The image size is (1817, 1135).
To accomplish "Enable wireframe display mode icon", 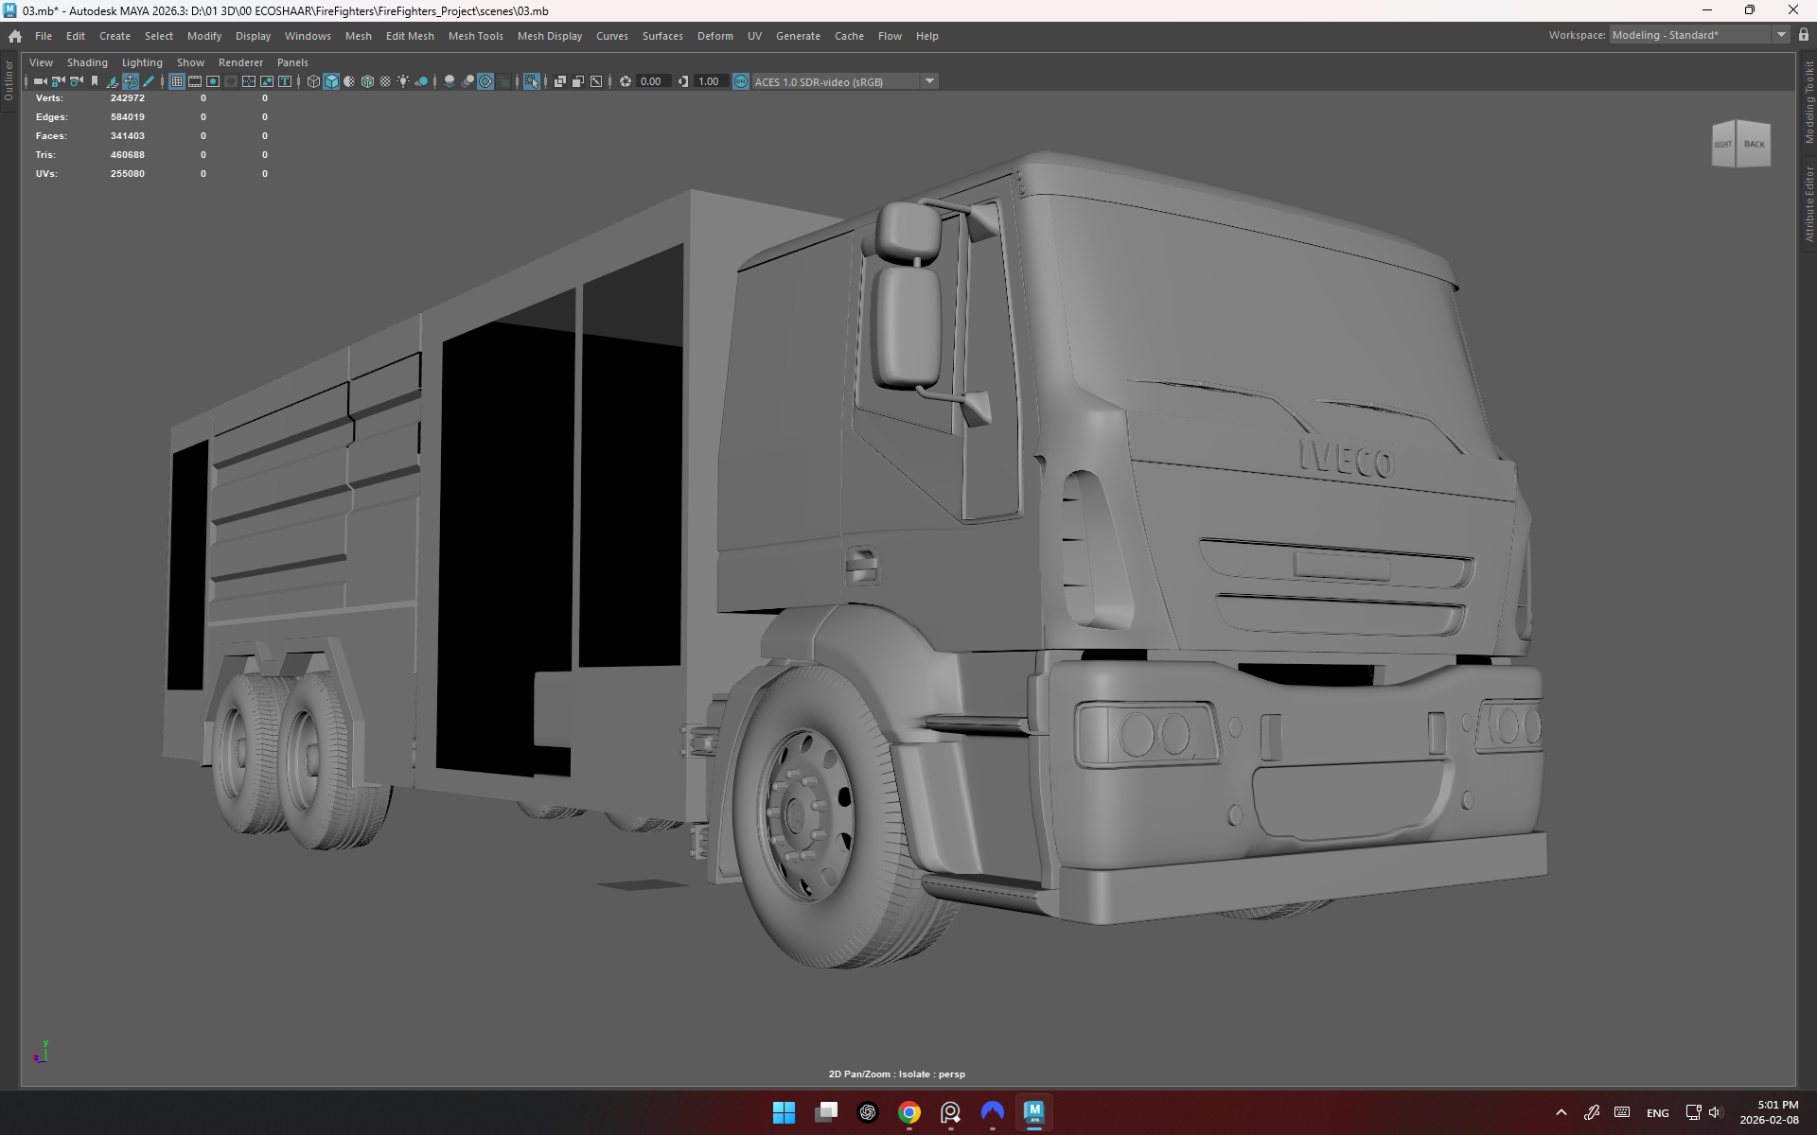I will [x=313, y=81].
